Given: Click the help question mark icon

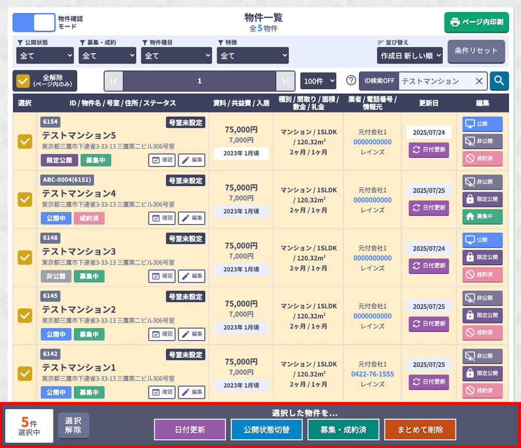Looking at the screenshot, I should tap(351, 81).
